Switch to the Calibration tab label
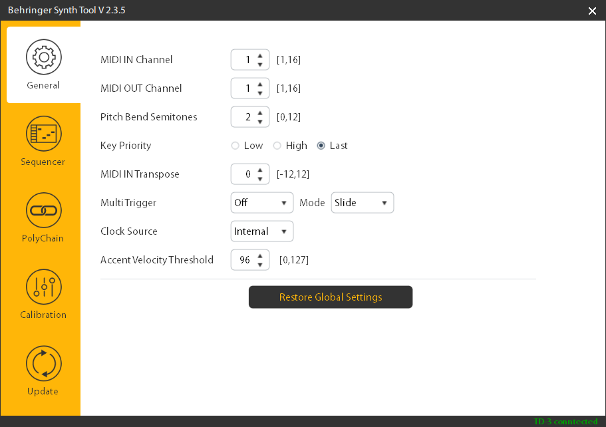The height and width of the screenshot is (427, 606). 43,315
